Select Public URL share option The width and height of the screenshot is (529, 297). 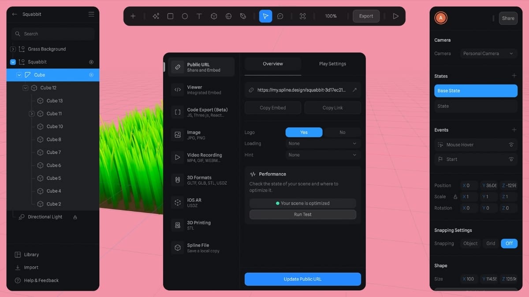coord(201,67)
